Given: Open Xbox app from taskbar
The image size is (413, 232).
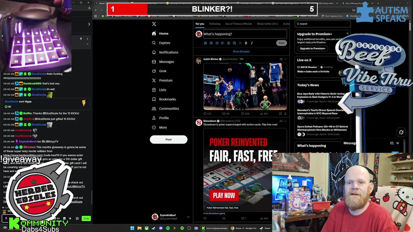Looking at the screenshot, I should click(x=146, y=228).
